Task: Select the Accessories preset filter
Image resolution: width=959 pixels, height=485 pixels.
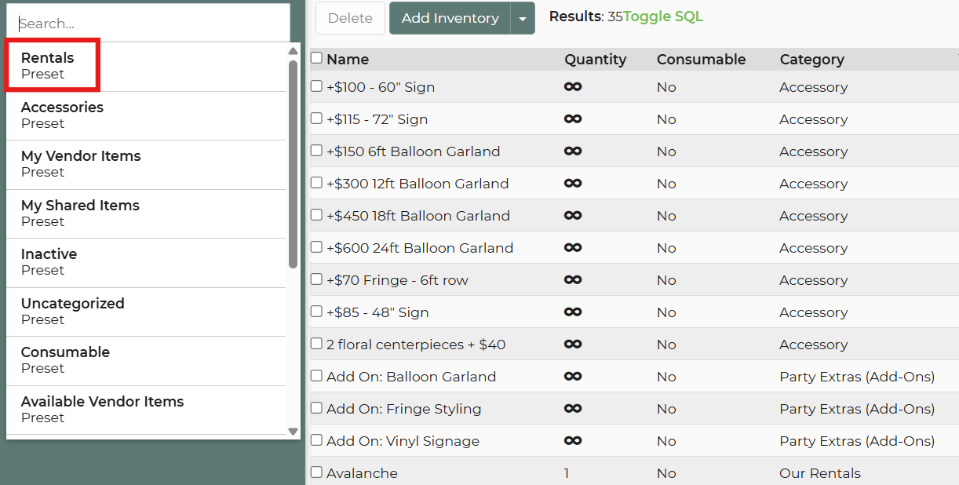Action: click(x=62, y=115)
